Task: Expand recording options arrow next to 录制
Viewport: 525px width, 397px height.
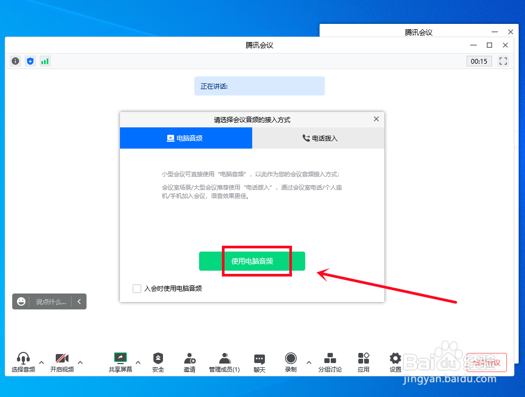Action: [309, 362]
